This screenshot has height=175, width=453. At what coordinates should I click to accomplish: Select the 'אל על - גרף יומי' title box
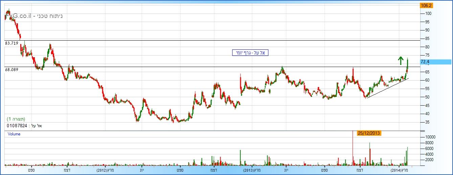click(250, 52)
